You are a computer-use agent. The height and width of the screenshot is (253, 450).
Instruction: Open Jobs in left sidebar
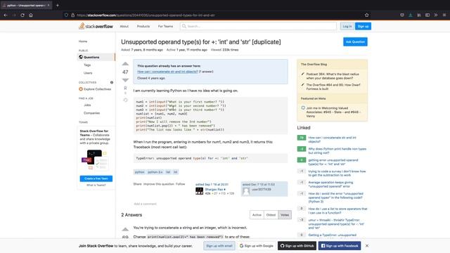point(87,105)
